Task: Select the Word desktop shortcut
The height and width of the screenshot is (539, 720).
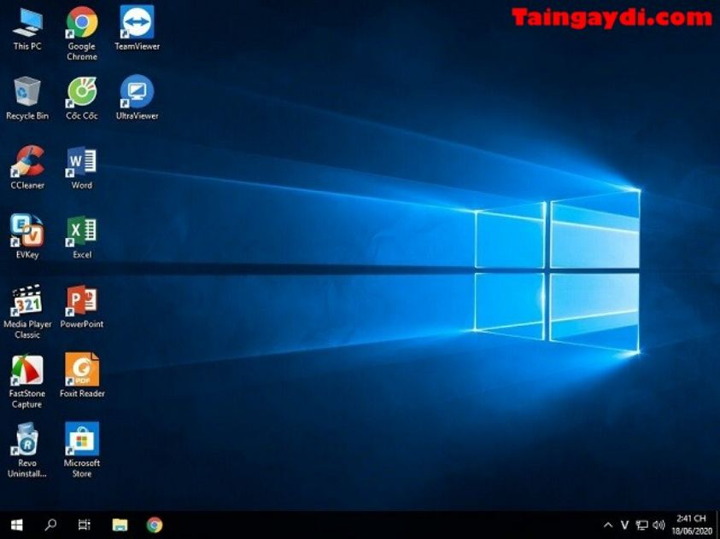Action: coord(82,167)
